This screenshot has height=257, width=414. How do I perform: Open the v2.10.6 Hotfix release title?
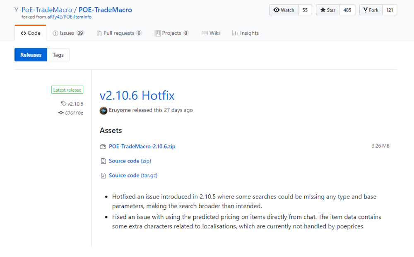click(137, 95)
